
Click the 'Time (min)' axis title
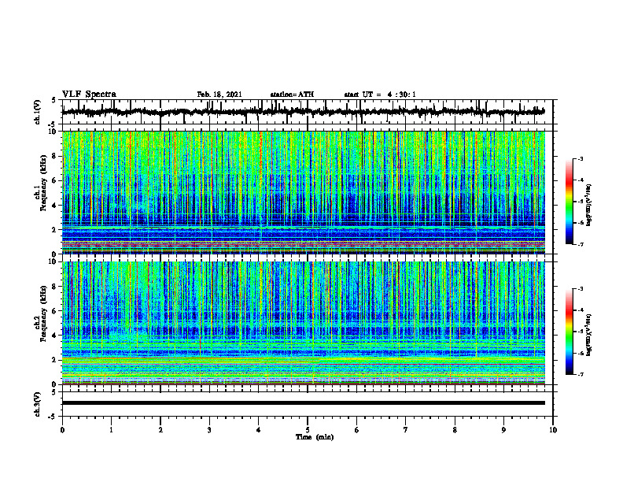click(x=315, y=437)
